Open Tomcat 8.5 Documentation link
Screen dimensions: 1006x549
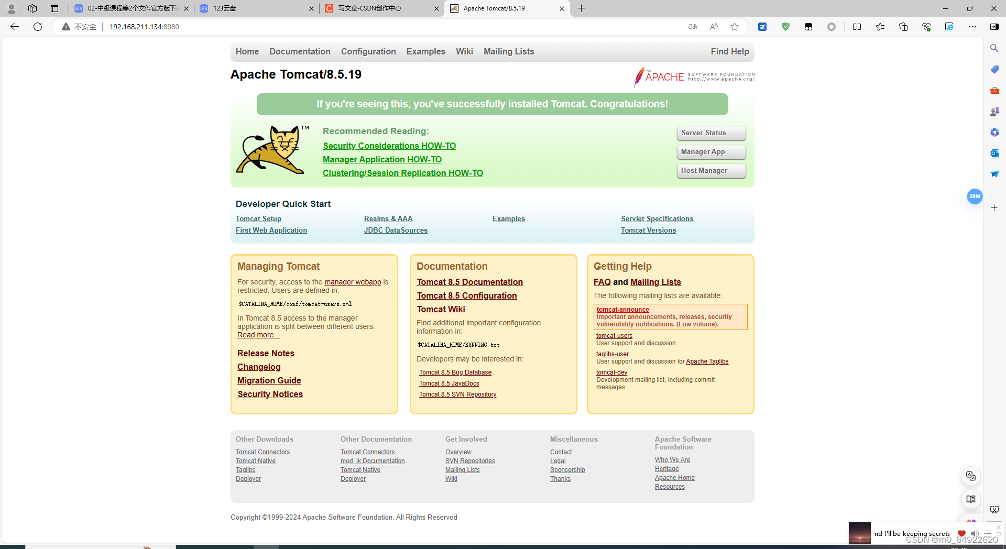coord(469,282)
